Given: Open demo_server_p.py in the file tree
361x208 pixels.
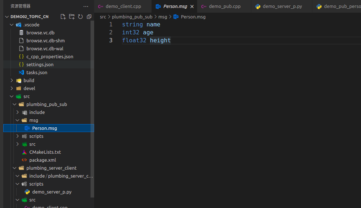Looking at the screenshot, I should point(52,192).
